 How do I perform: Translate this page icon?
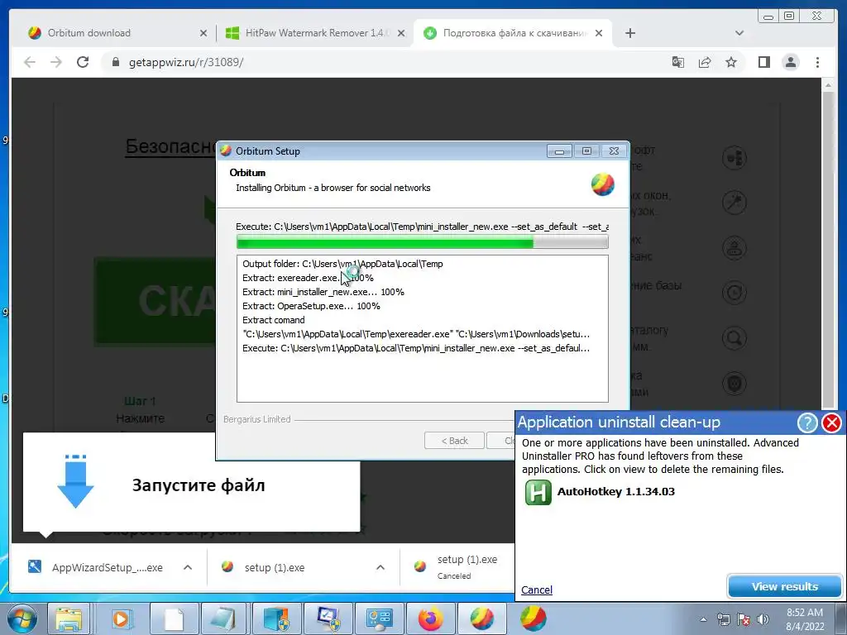pyautogui.click(x=678, y=62)
